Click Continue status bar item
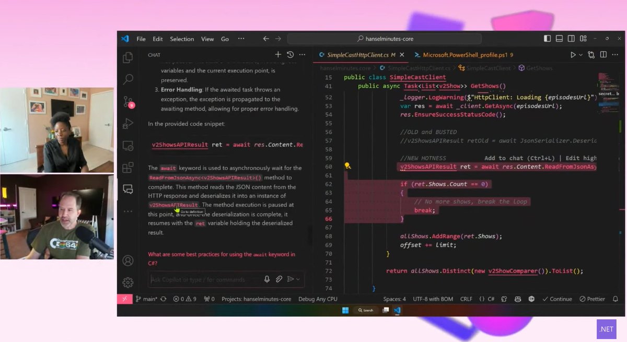The width and height of the screenshot is (627, 342). tap(556, 299)
